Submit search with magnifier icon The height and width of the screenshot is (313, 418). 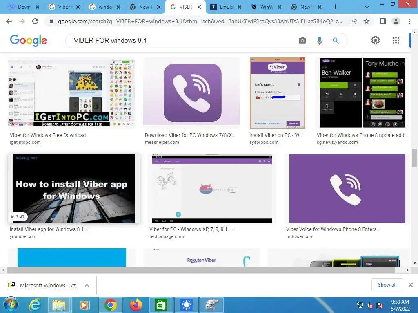click(336, 40)
